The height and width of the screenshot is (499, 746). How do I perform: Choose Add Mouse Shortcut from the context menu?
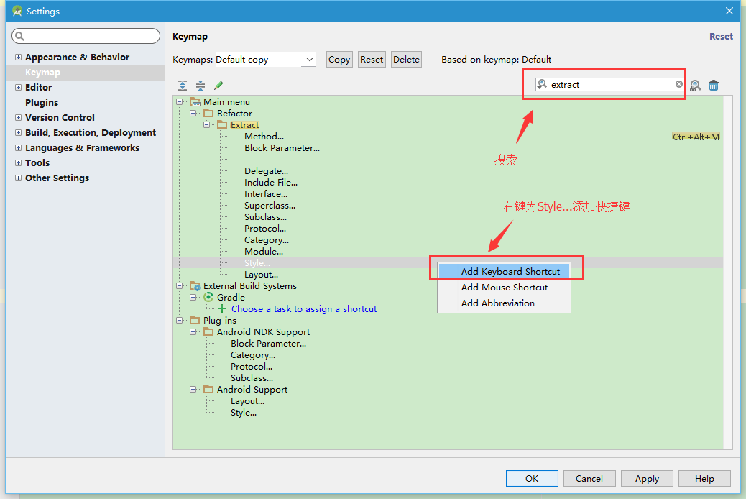point(504,287)
